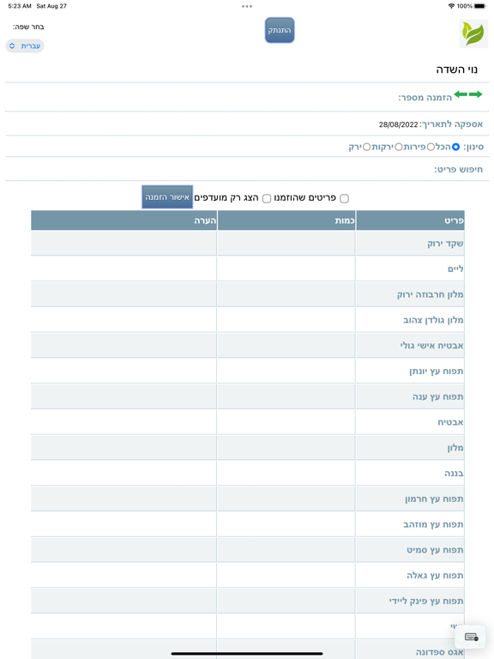Select item 'תפוח עץ גאלה'
Viewport: 494px width, 659px height.
435,576
